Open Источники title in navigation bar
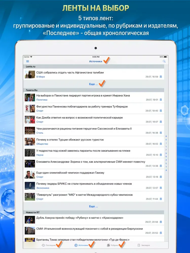This screenshot has height=253, width=190. [96, 61]
